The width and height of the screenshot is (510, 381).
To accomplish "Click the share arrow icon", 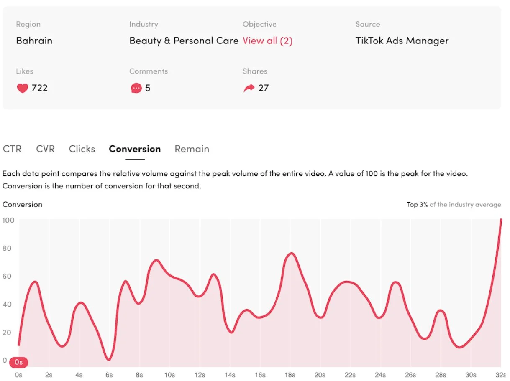I will [249, 88].
